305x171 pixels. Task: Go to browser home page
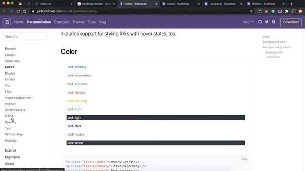(25, 11)
